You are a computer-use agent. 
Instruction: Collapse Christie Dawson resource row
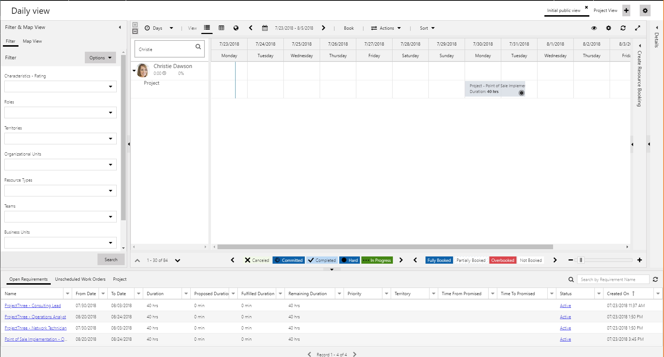(x=134, y=71)
